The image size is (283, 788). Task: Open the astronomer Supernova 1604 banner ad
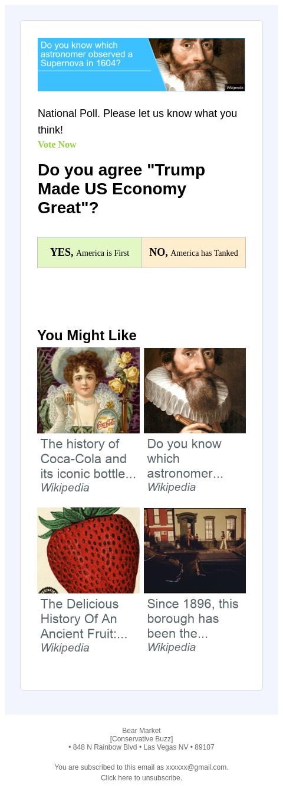click(141, 64)
